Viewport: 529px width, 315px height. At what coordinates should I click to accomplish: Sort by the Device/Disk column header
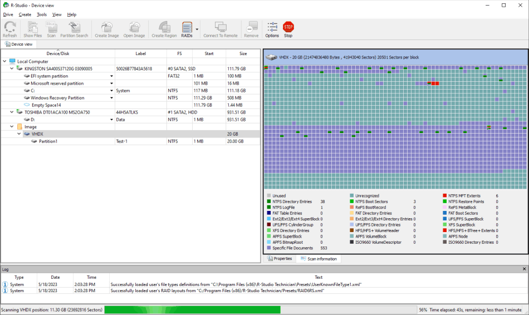58,53
